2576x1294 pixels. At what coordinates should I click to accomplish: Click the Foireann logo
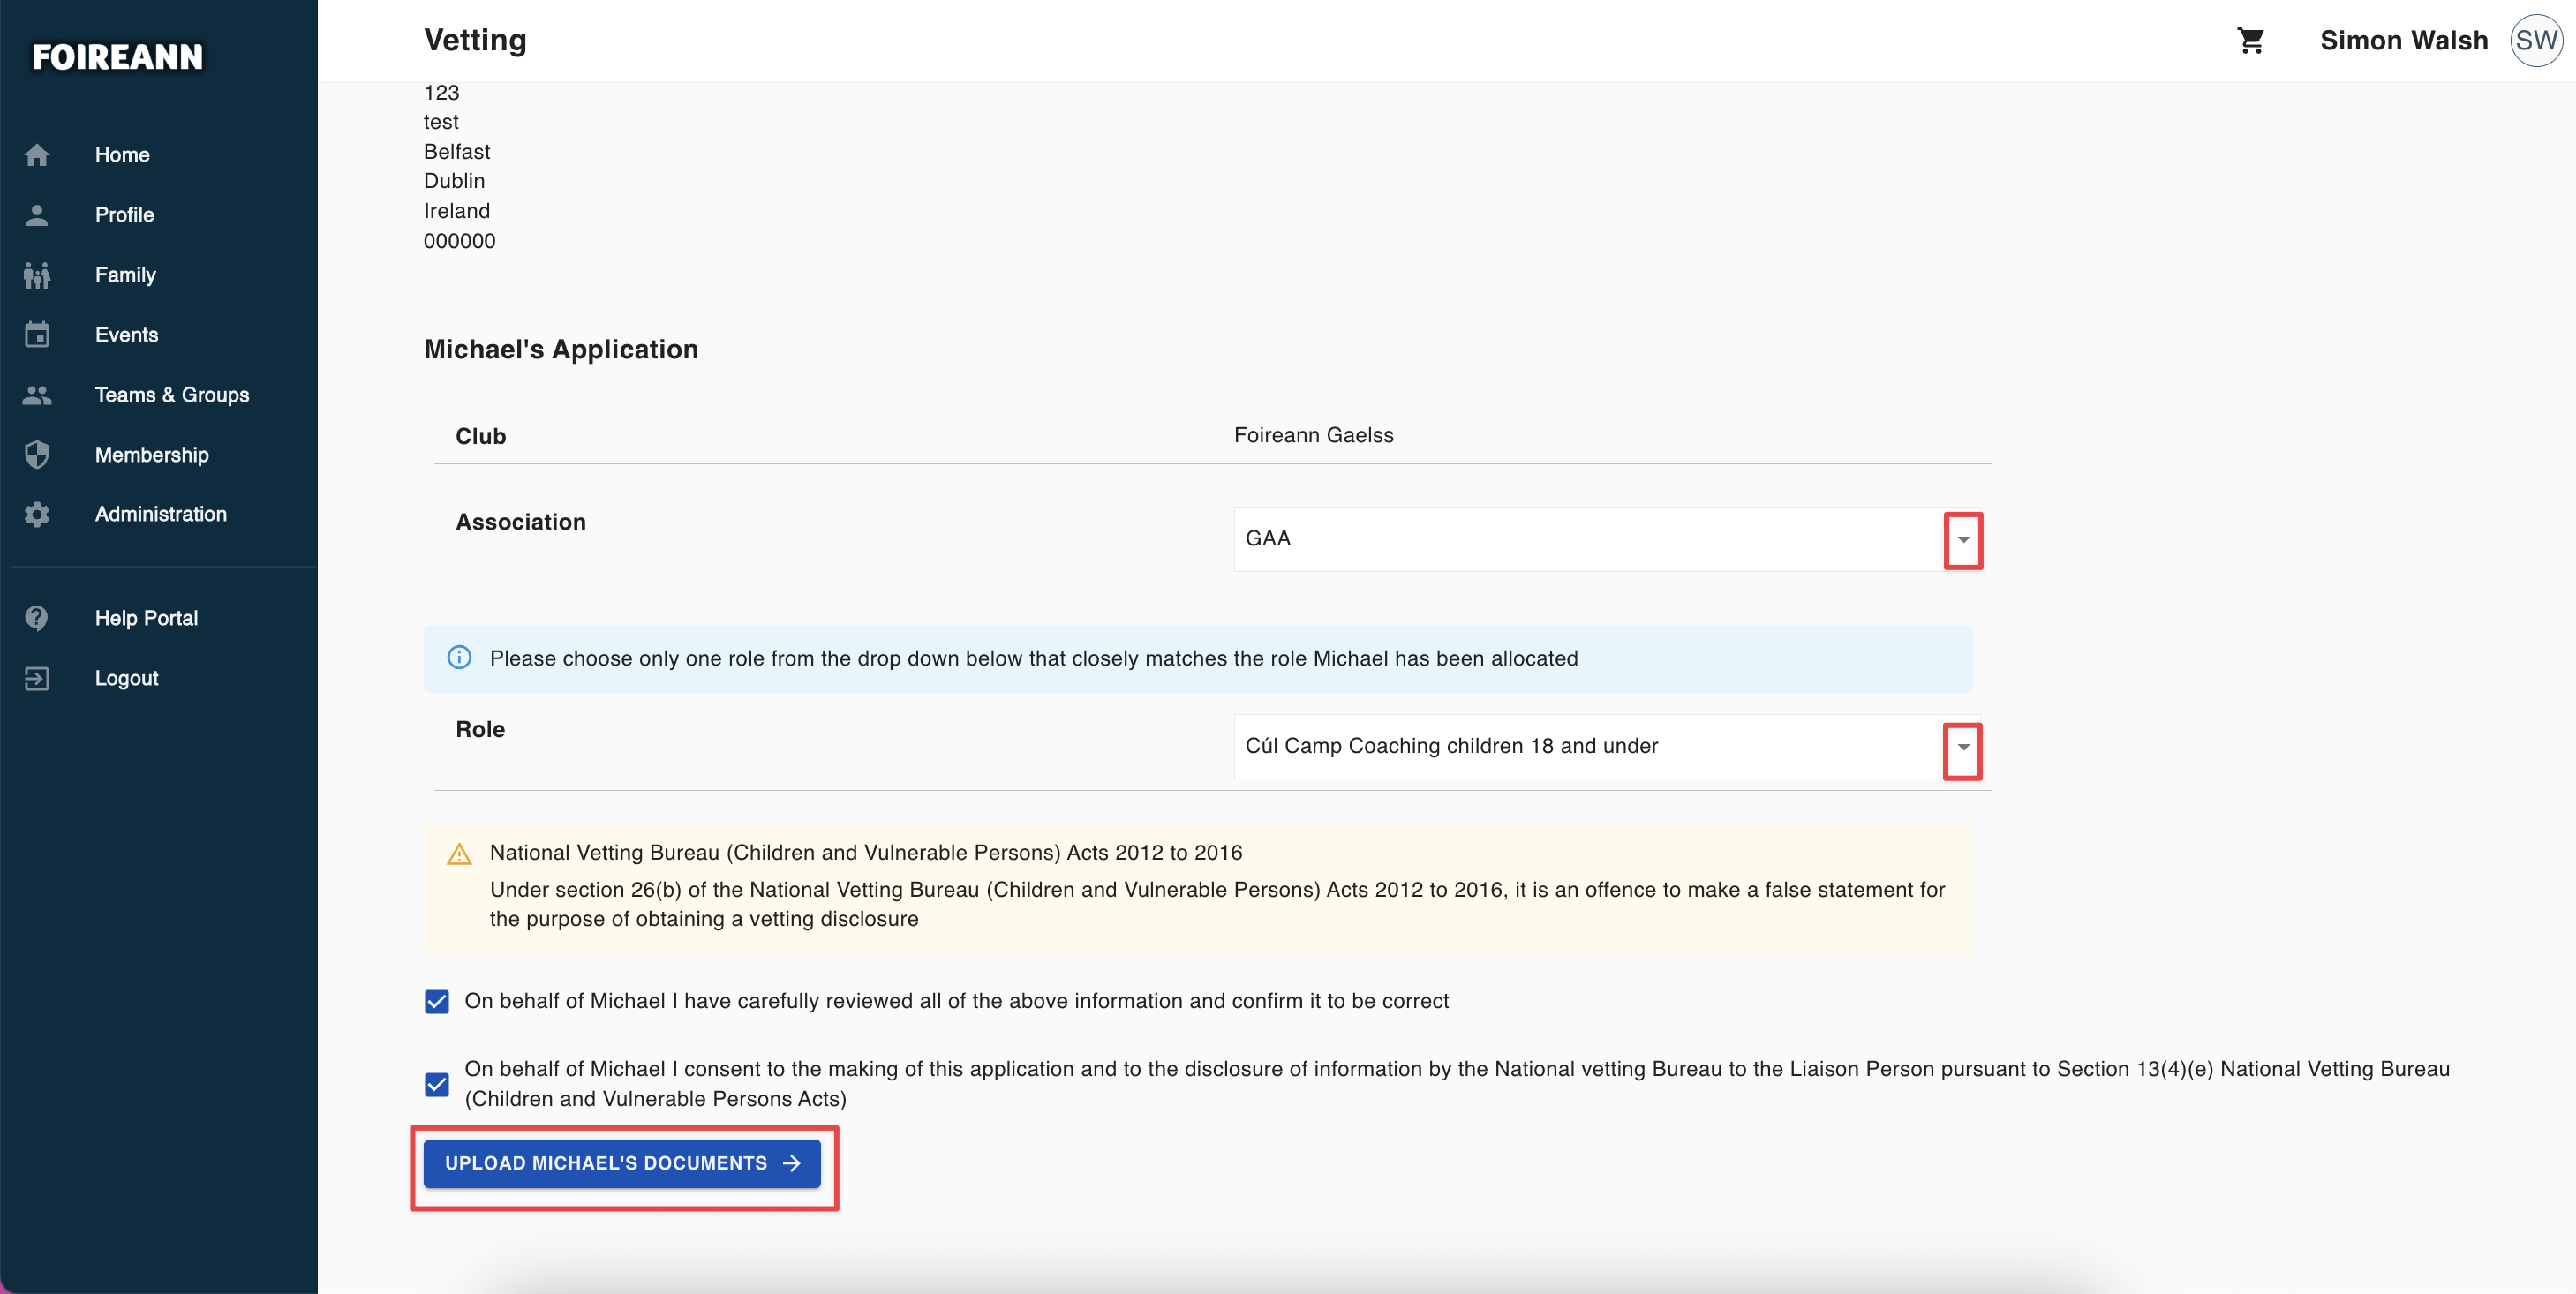pos(117,57)
